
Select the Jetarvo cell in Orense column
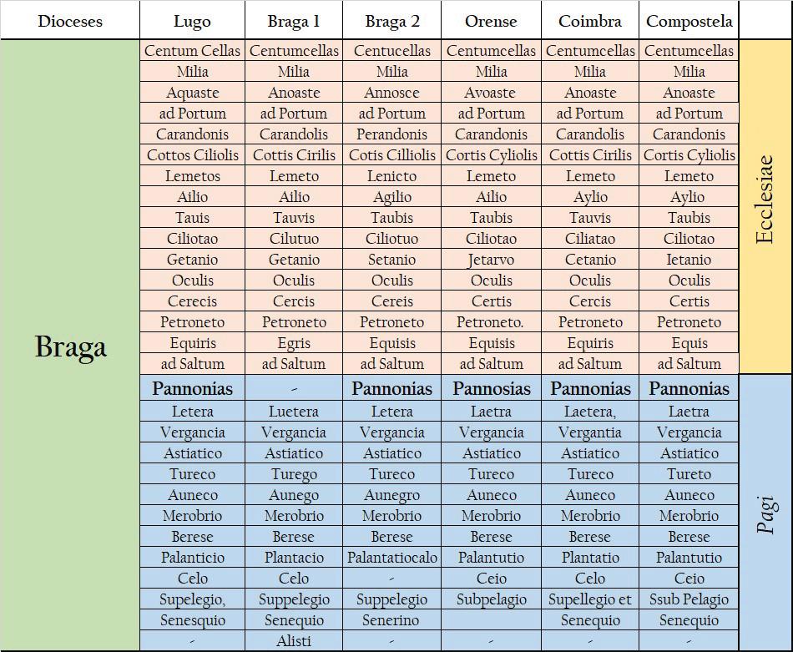491,260
